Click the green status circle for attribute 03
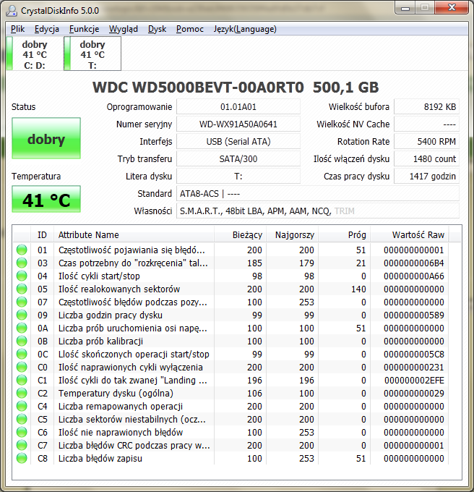 pyautogui.click(x=22, y=263)
